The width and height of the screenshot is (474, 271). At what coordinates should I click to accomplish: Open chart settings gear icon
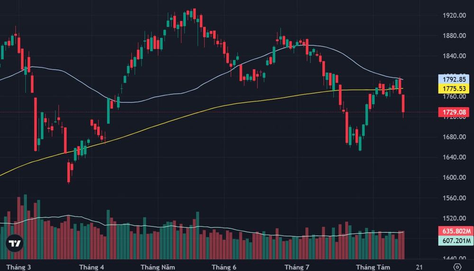click(x=457, y=267)
